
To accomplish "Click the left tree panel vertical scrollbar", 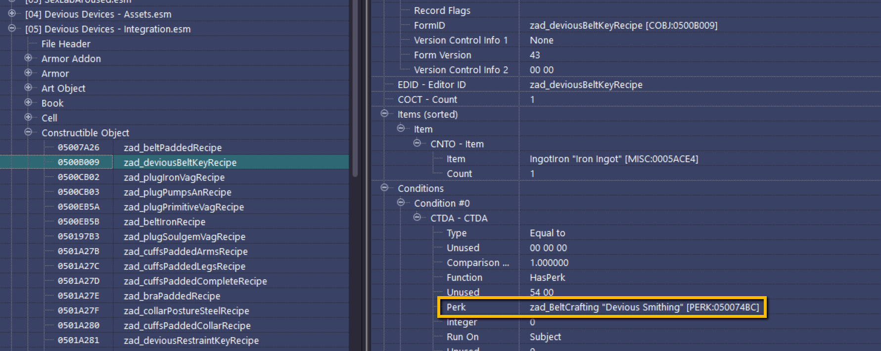I will pos(355,89).
